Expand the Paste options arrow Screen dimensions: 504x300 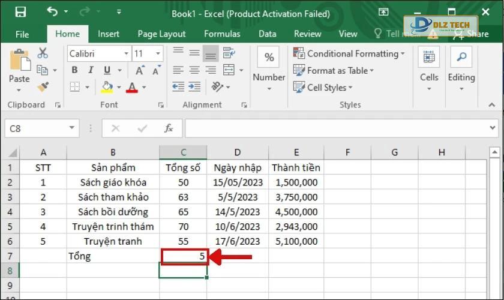pos(19,90)
